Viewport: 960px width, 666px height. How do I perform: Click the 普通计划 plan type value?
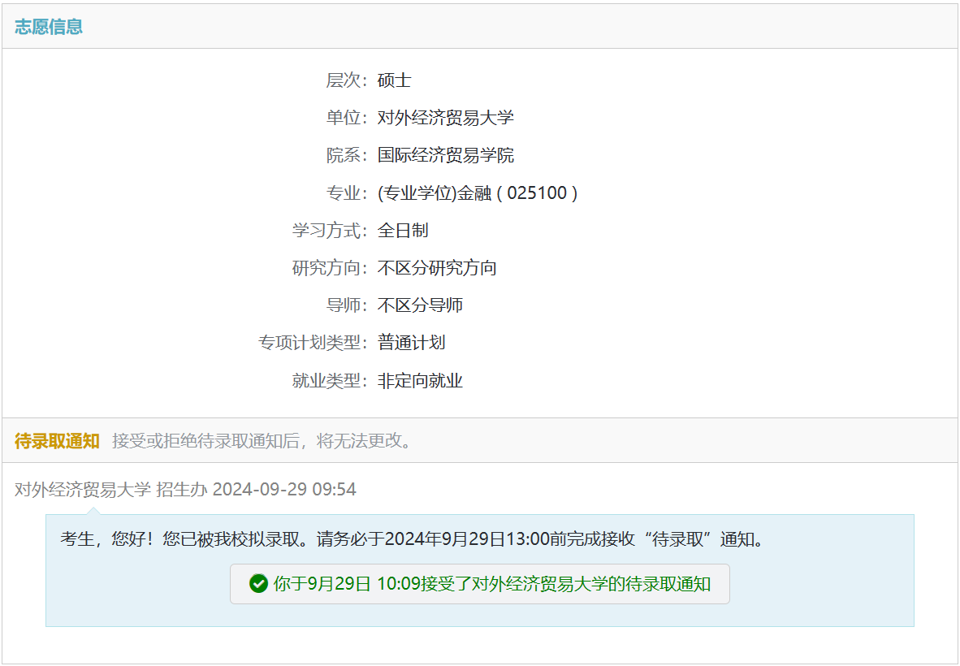click(411, 343)
